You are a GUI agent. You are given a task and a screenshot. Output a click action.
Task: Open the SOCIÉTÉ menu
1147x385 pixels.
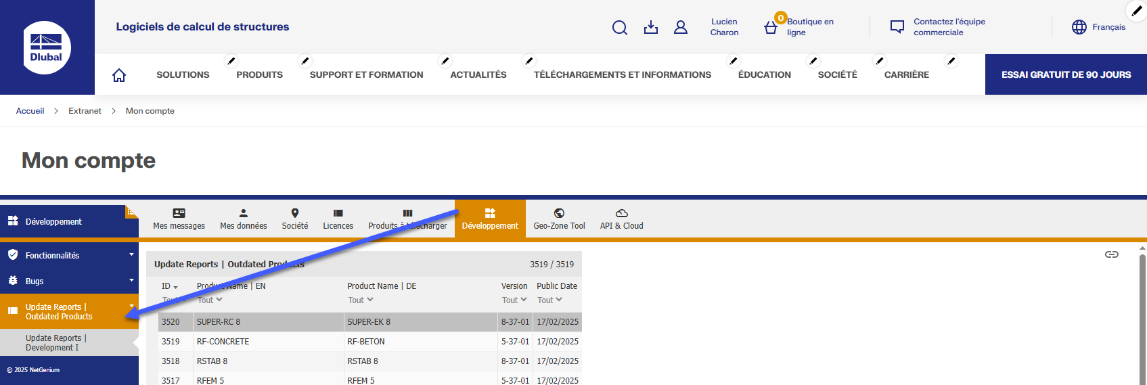click(838, 75)
